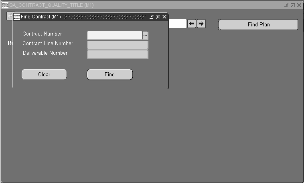This screenshot has width=304, height=183.
Task: Close the QA_CONTRACT_QUALITY_TITLE window
Action: 299,5
